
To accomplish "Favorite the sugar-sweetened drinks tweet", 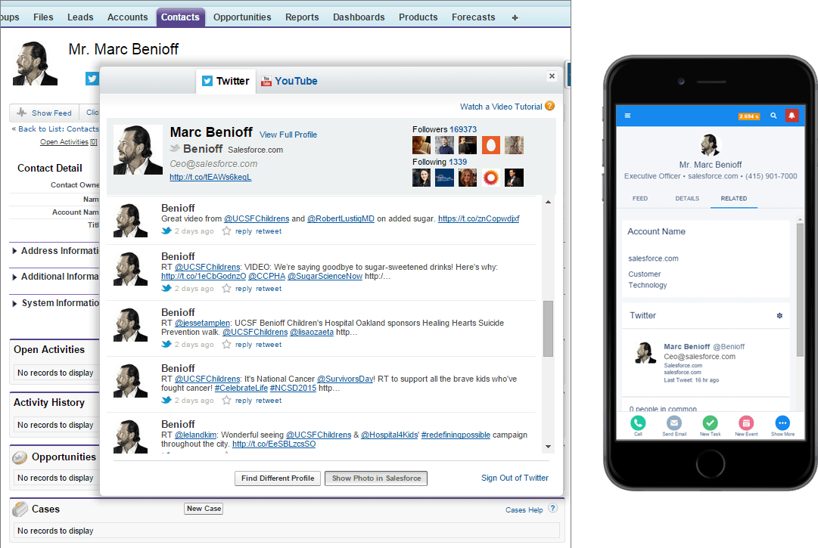I will (226, 288).
